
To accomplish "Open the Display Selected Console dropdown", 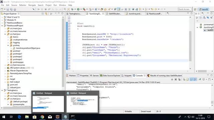I will [206, 79].
